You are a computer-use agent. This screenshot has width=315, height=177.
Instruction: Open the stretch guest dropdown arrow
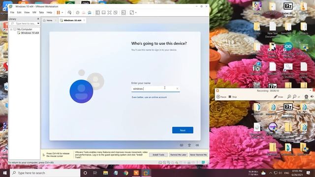coord(136,12)
